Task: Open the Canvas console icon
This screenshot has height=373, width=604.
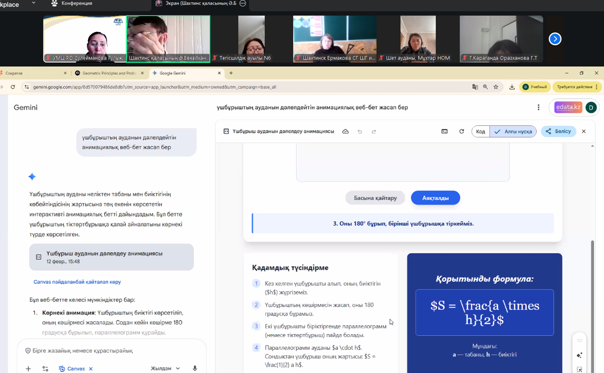Action: (x=444, y=132)
